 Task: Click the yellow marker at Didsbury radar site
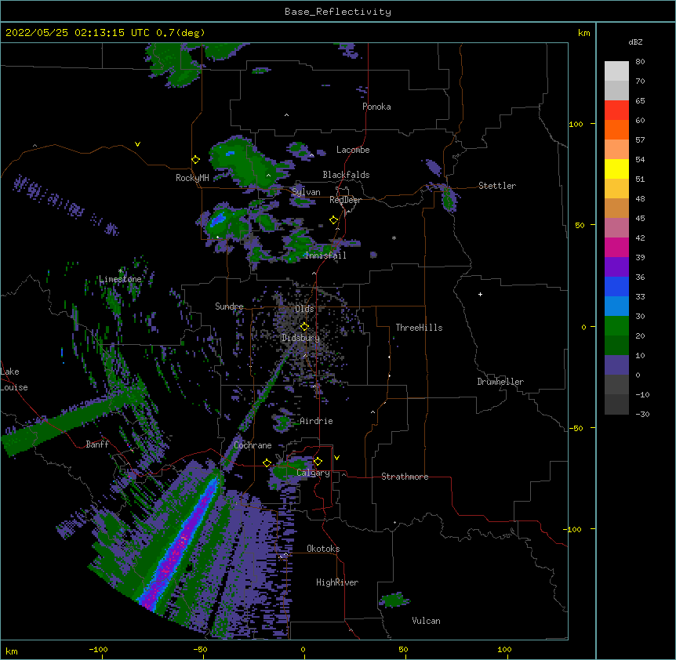pos(304,326)
